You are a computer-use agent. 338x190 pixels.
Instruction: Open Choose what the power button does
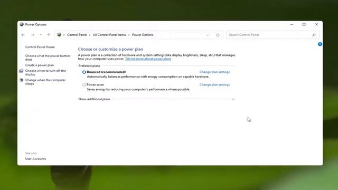coord(48,58)
